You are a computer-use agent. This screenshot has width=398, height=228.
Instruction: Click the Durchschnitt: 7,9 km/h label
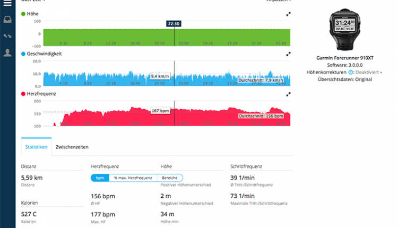point(261,80)
